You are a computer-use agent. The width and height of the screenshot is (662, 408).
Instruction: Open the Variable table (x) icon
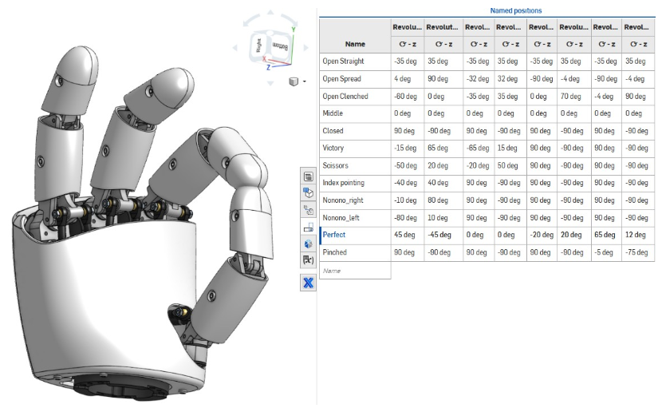coord(308,260)
